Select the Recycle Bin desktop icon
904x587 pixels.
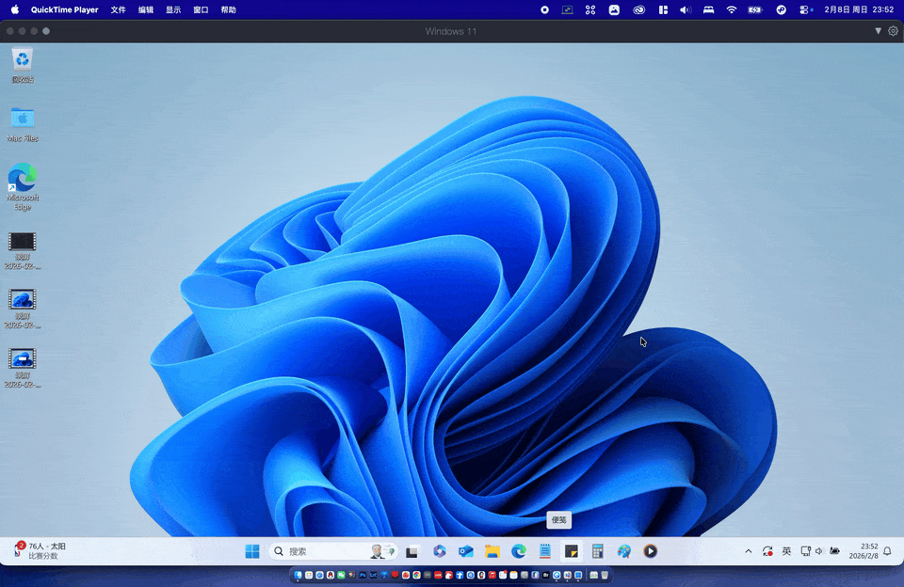click(x=23, y=60)
